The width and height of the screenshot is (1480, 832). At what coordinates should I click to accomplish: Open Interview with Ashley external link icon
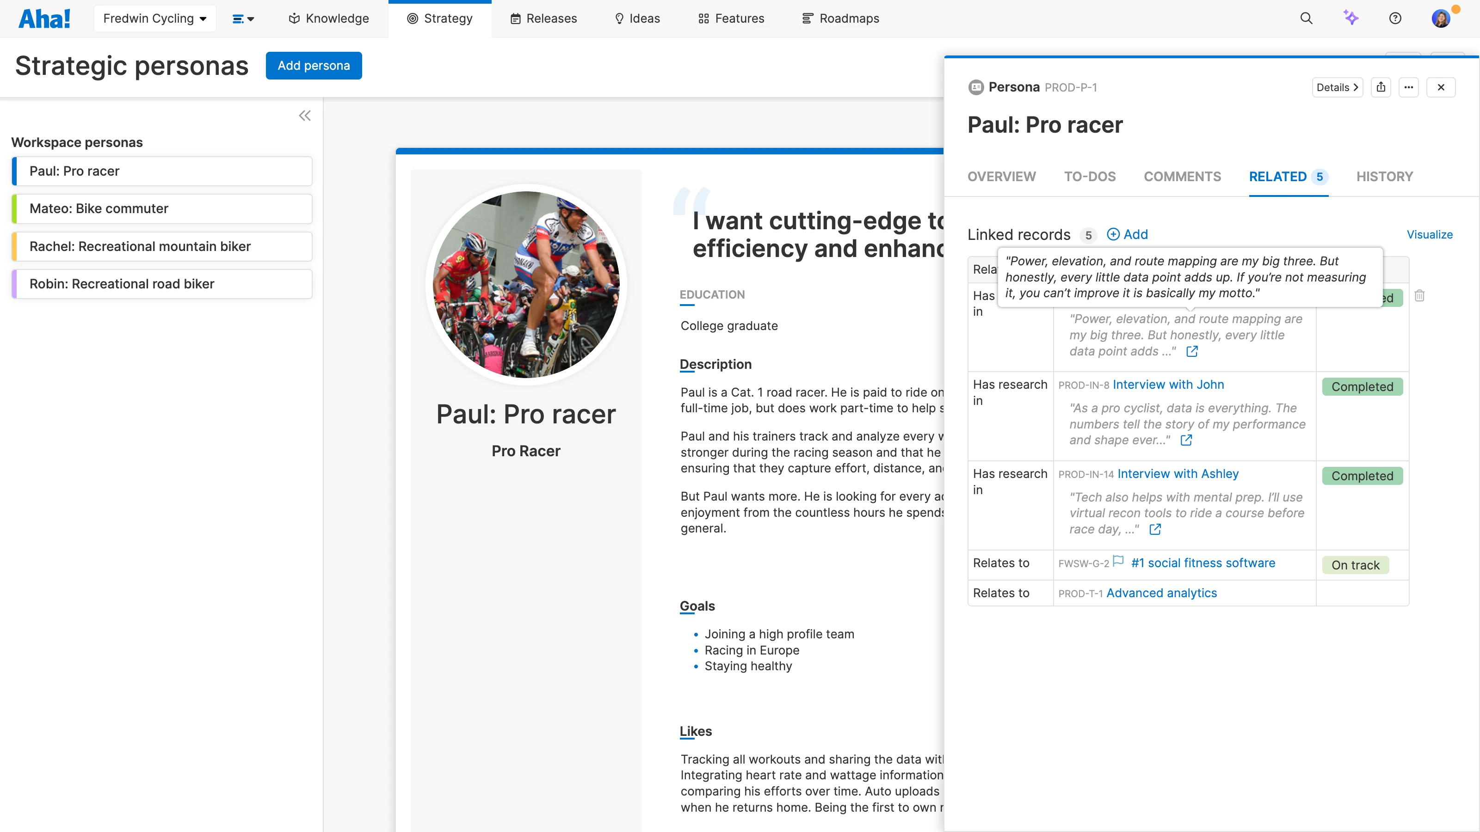tap(1155, 529)
